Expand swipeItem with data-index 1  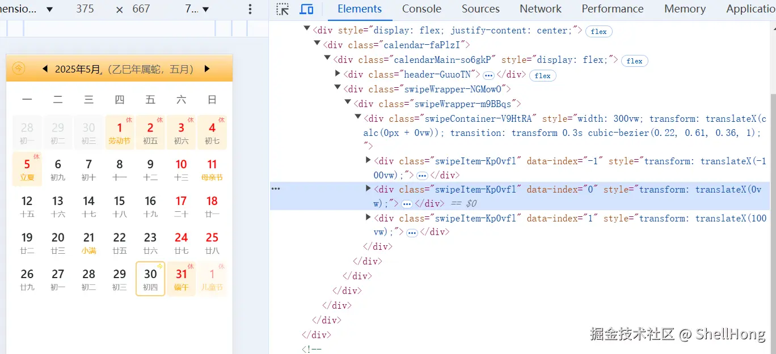(x=368, y=217)
